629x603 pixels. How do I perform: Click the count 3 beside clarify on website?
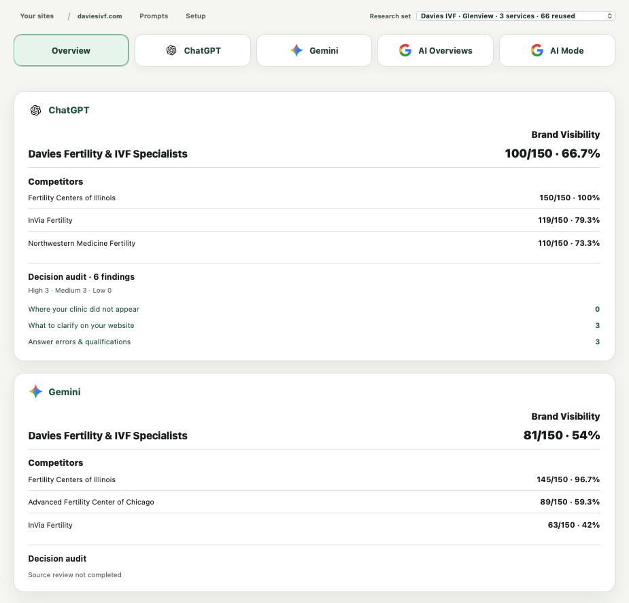point(597,326)
